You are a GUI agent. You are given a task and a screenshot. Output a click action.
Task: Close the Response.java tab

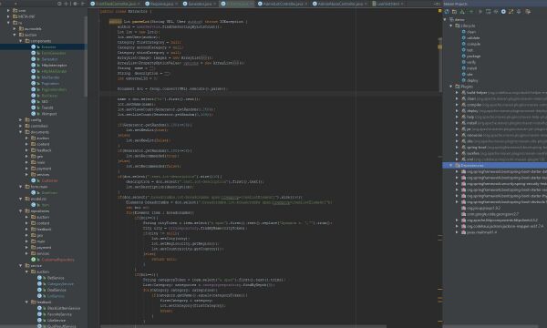176,4
